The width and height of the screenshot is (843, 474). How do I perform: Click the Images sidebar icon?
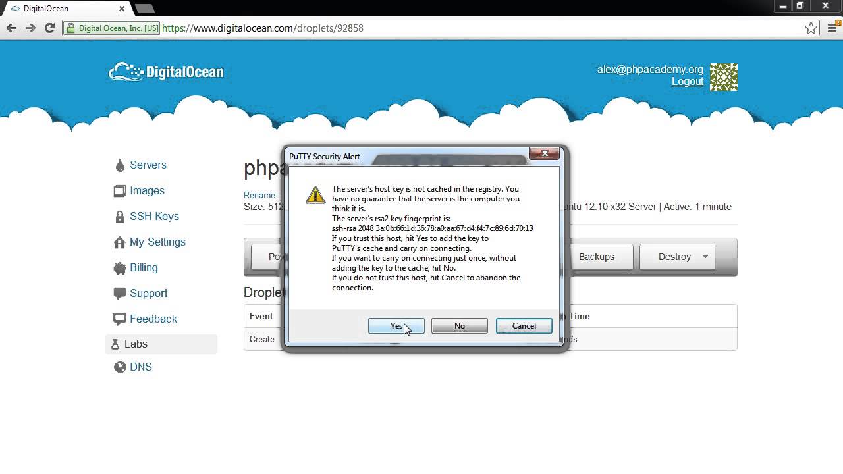(x=119, y=191)
